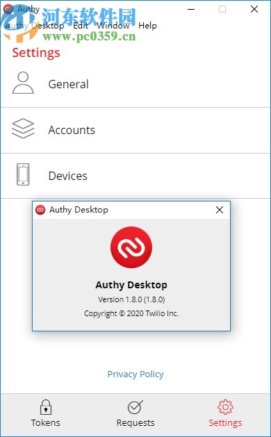This screenshot has height=437, width=271.
Task: Click the Tokens padlock icon
Action: pyautogui.click(x=45, y=407)
